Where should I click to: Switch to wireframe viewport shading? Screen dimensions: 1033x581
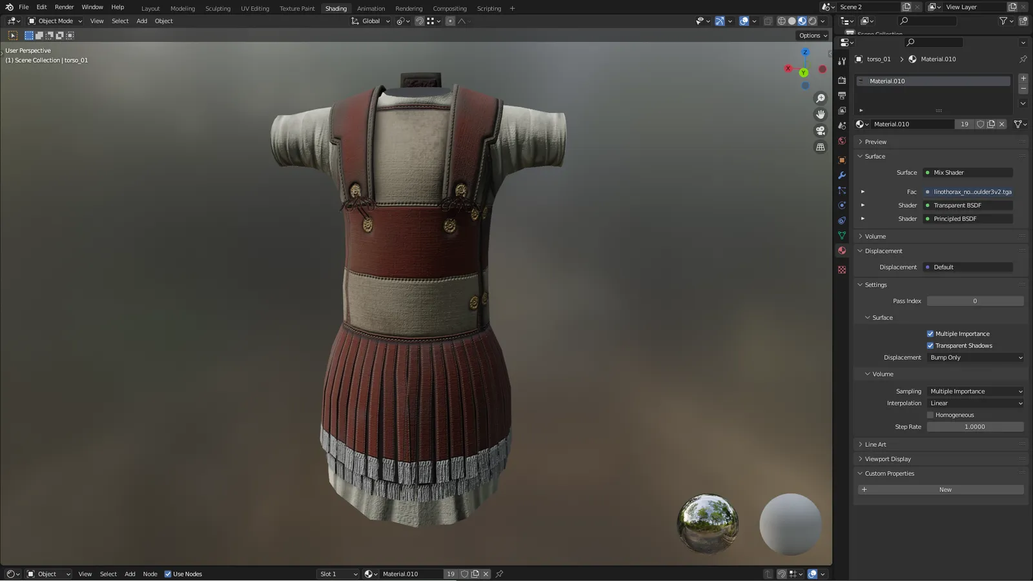point(781,21)
